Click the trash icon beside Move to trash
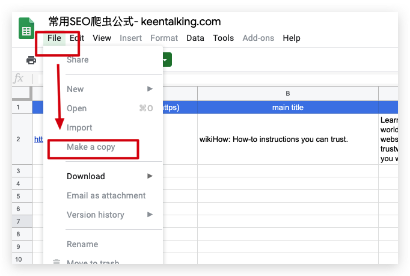The width and height of the screenshot is (410, 276). (x=57, y=263)
